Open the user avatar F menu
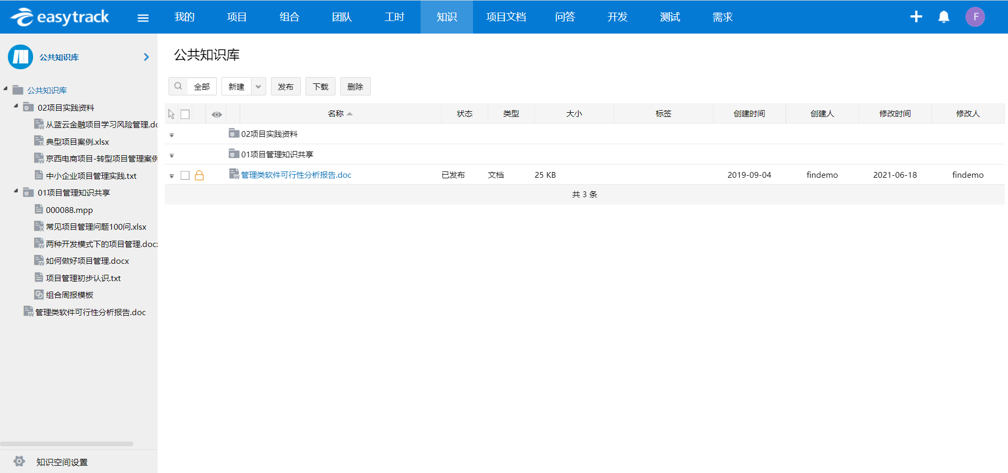 click(x=975, y=17)
